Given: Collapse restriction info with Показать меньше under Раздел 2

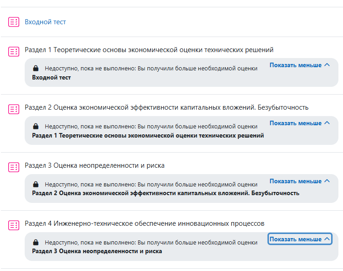Looking at the screenshot, I should [x=300, y=123].
